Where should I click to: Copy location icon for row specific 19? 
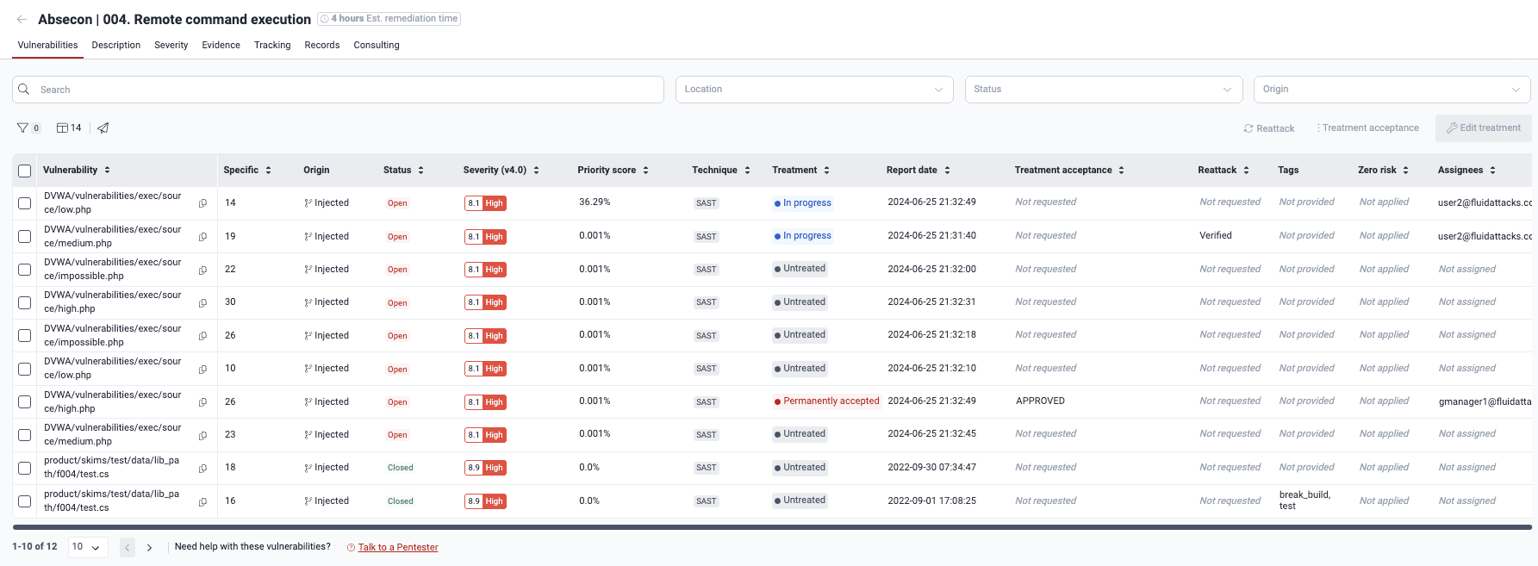coord(202,237)
